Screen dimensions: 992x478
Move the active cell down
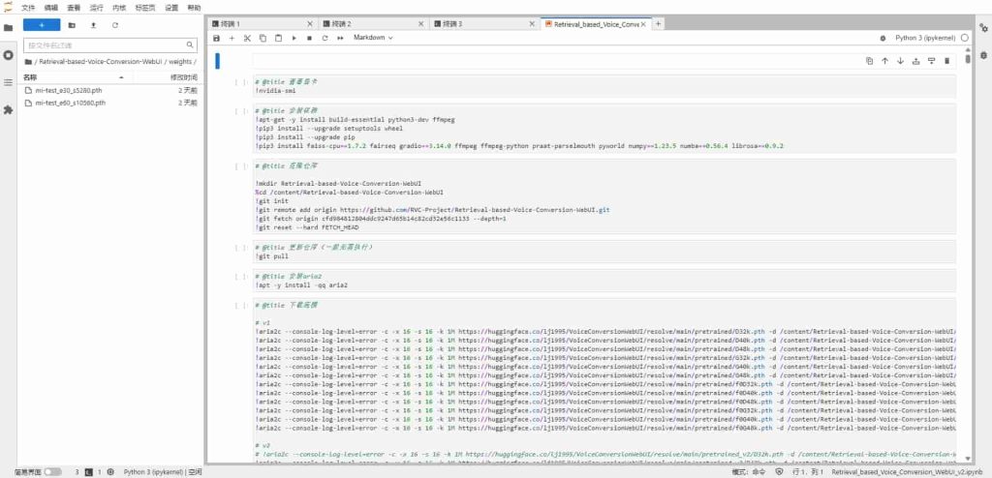click(900, 61)
